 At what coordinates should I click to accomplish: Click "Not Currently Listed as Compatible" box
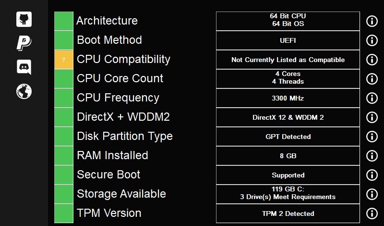pos(288,60)
